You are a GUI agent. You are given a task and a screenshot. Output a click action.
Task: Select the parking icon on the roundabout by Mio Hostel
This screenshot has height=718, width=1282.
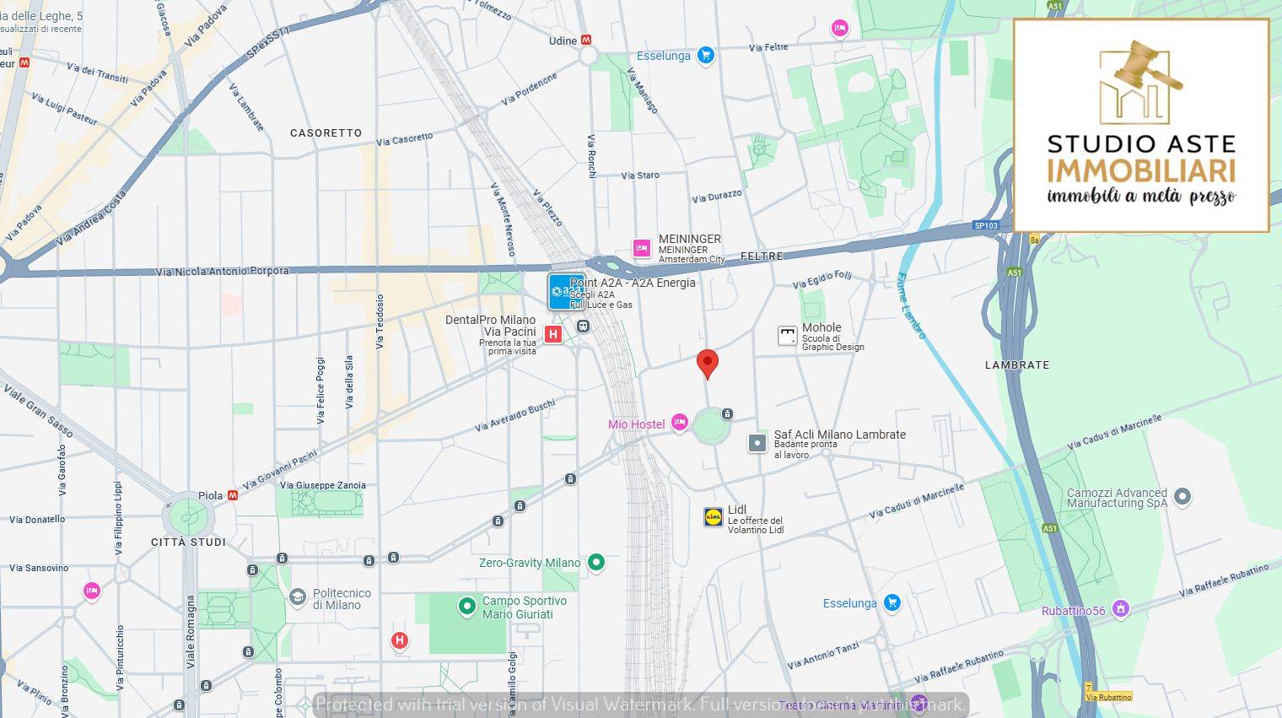coord(727,414)
